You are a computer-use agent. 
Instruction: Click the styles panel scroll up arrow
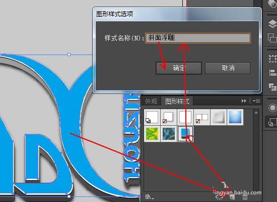point(256,113)
